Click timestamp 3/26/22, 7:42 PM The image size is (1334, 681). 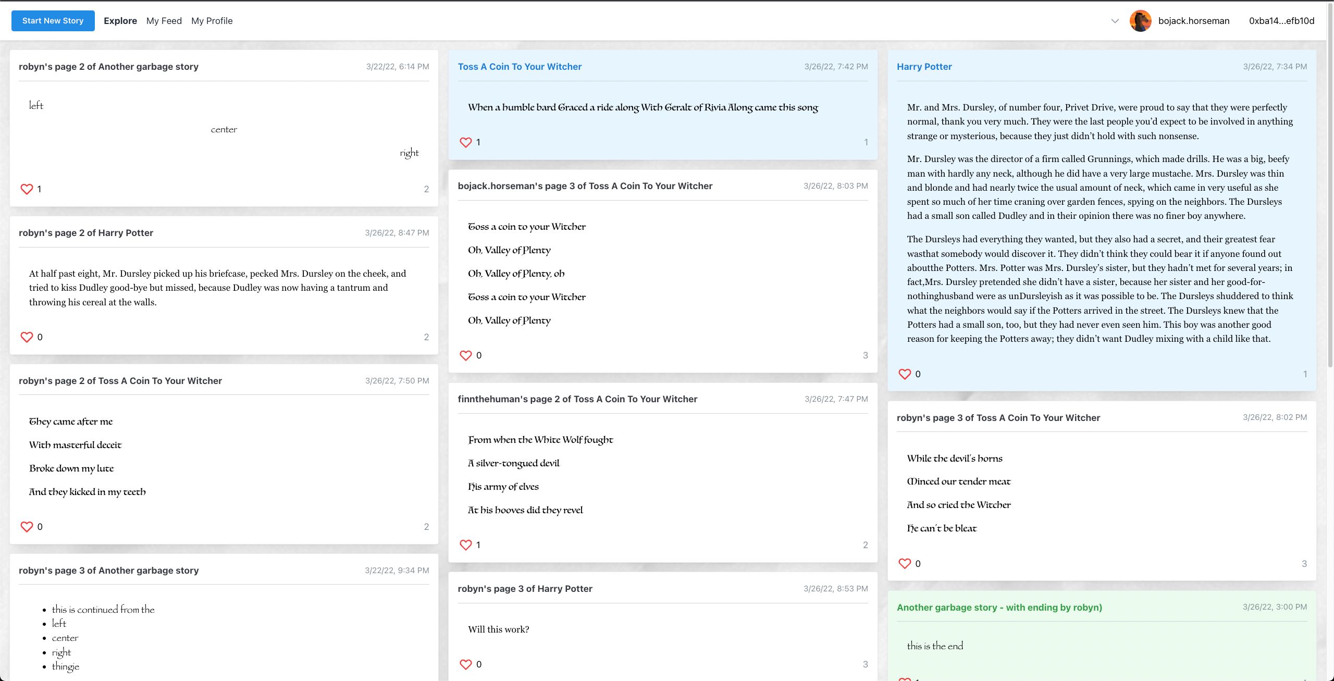836,67
